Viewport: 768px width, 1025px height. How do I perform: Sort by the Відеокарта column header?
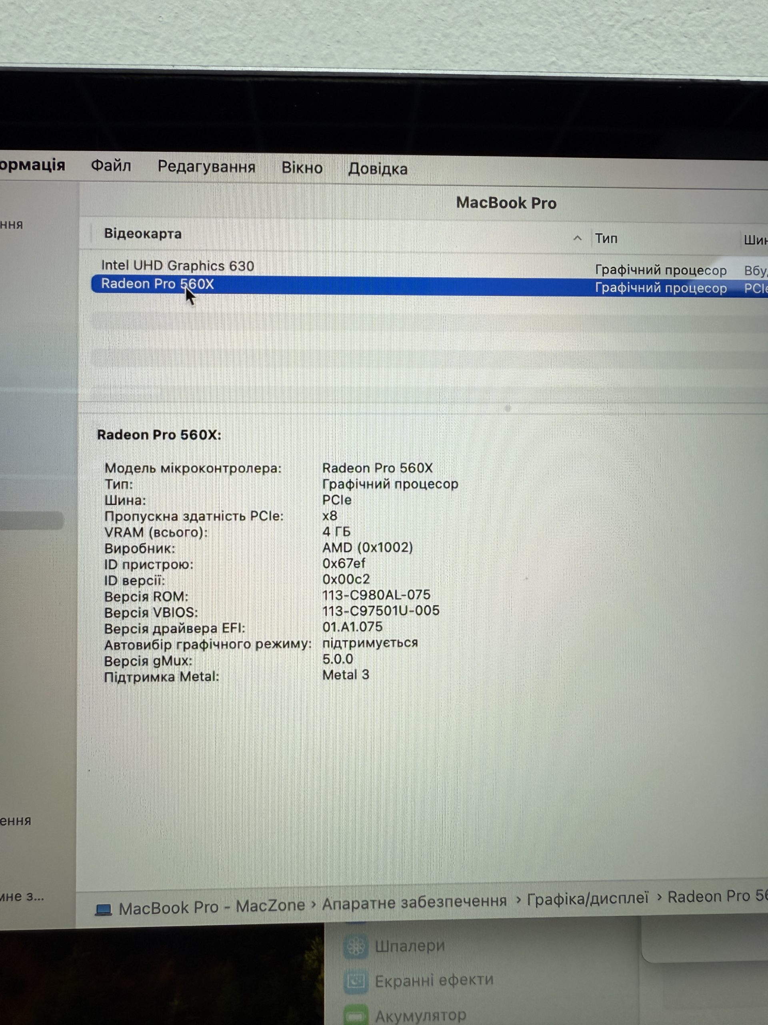click(x=142, y=233)
